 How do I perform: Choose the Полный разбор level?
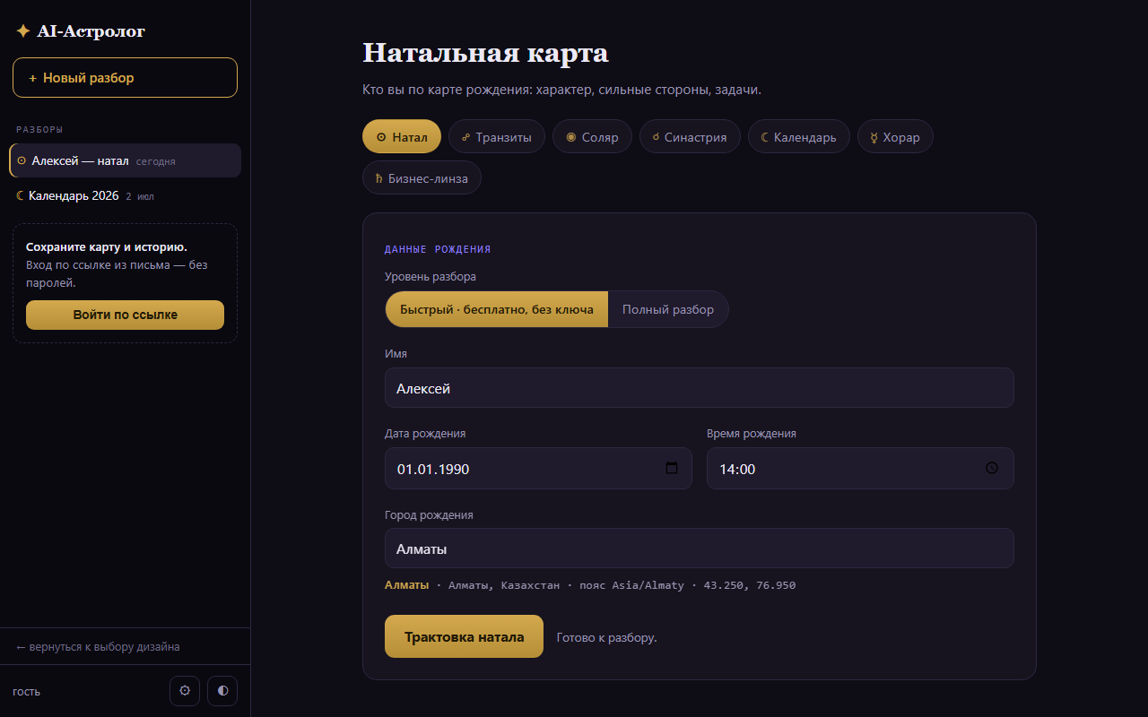click(x=668, y=309)
